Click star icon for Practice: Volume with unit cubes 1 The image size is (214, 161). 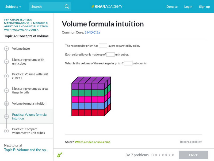click(x=6, y=76)
